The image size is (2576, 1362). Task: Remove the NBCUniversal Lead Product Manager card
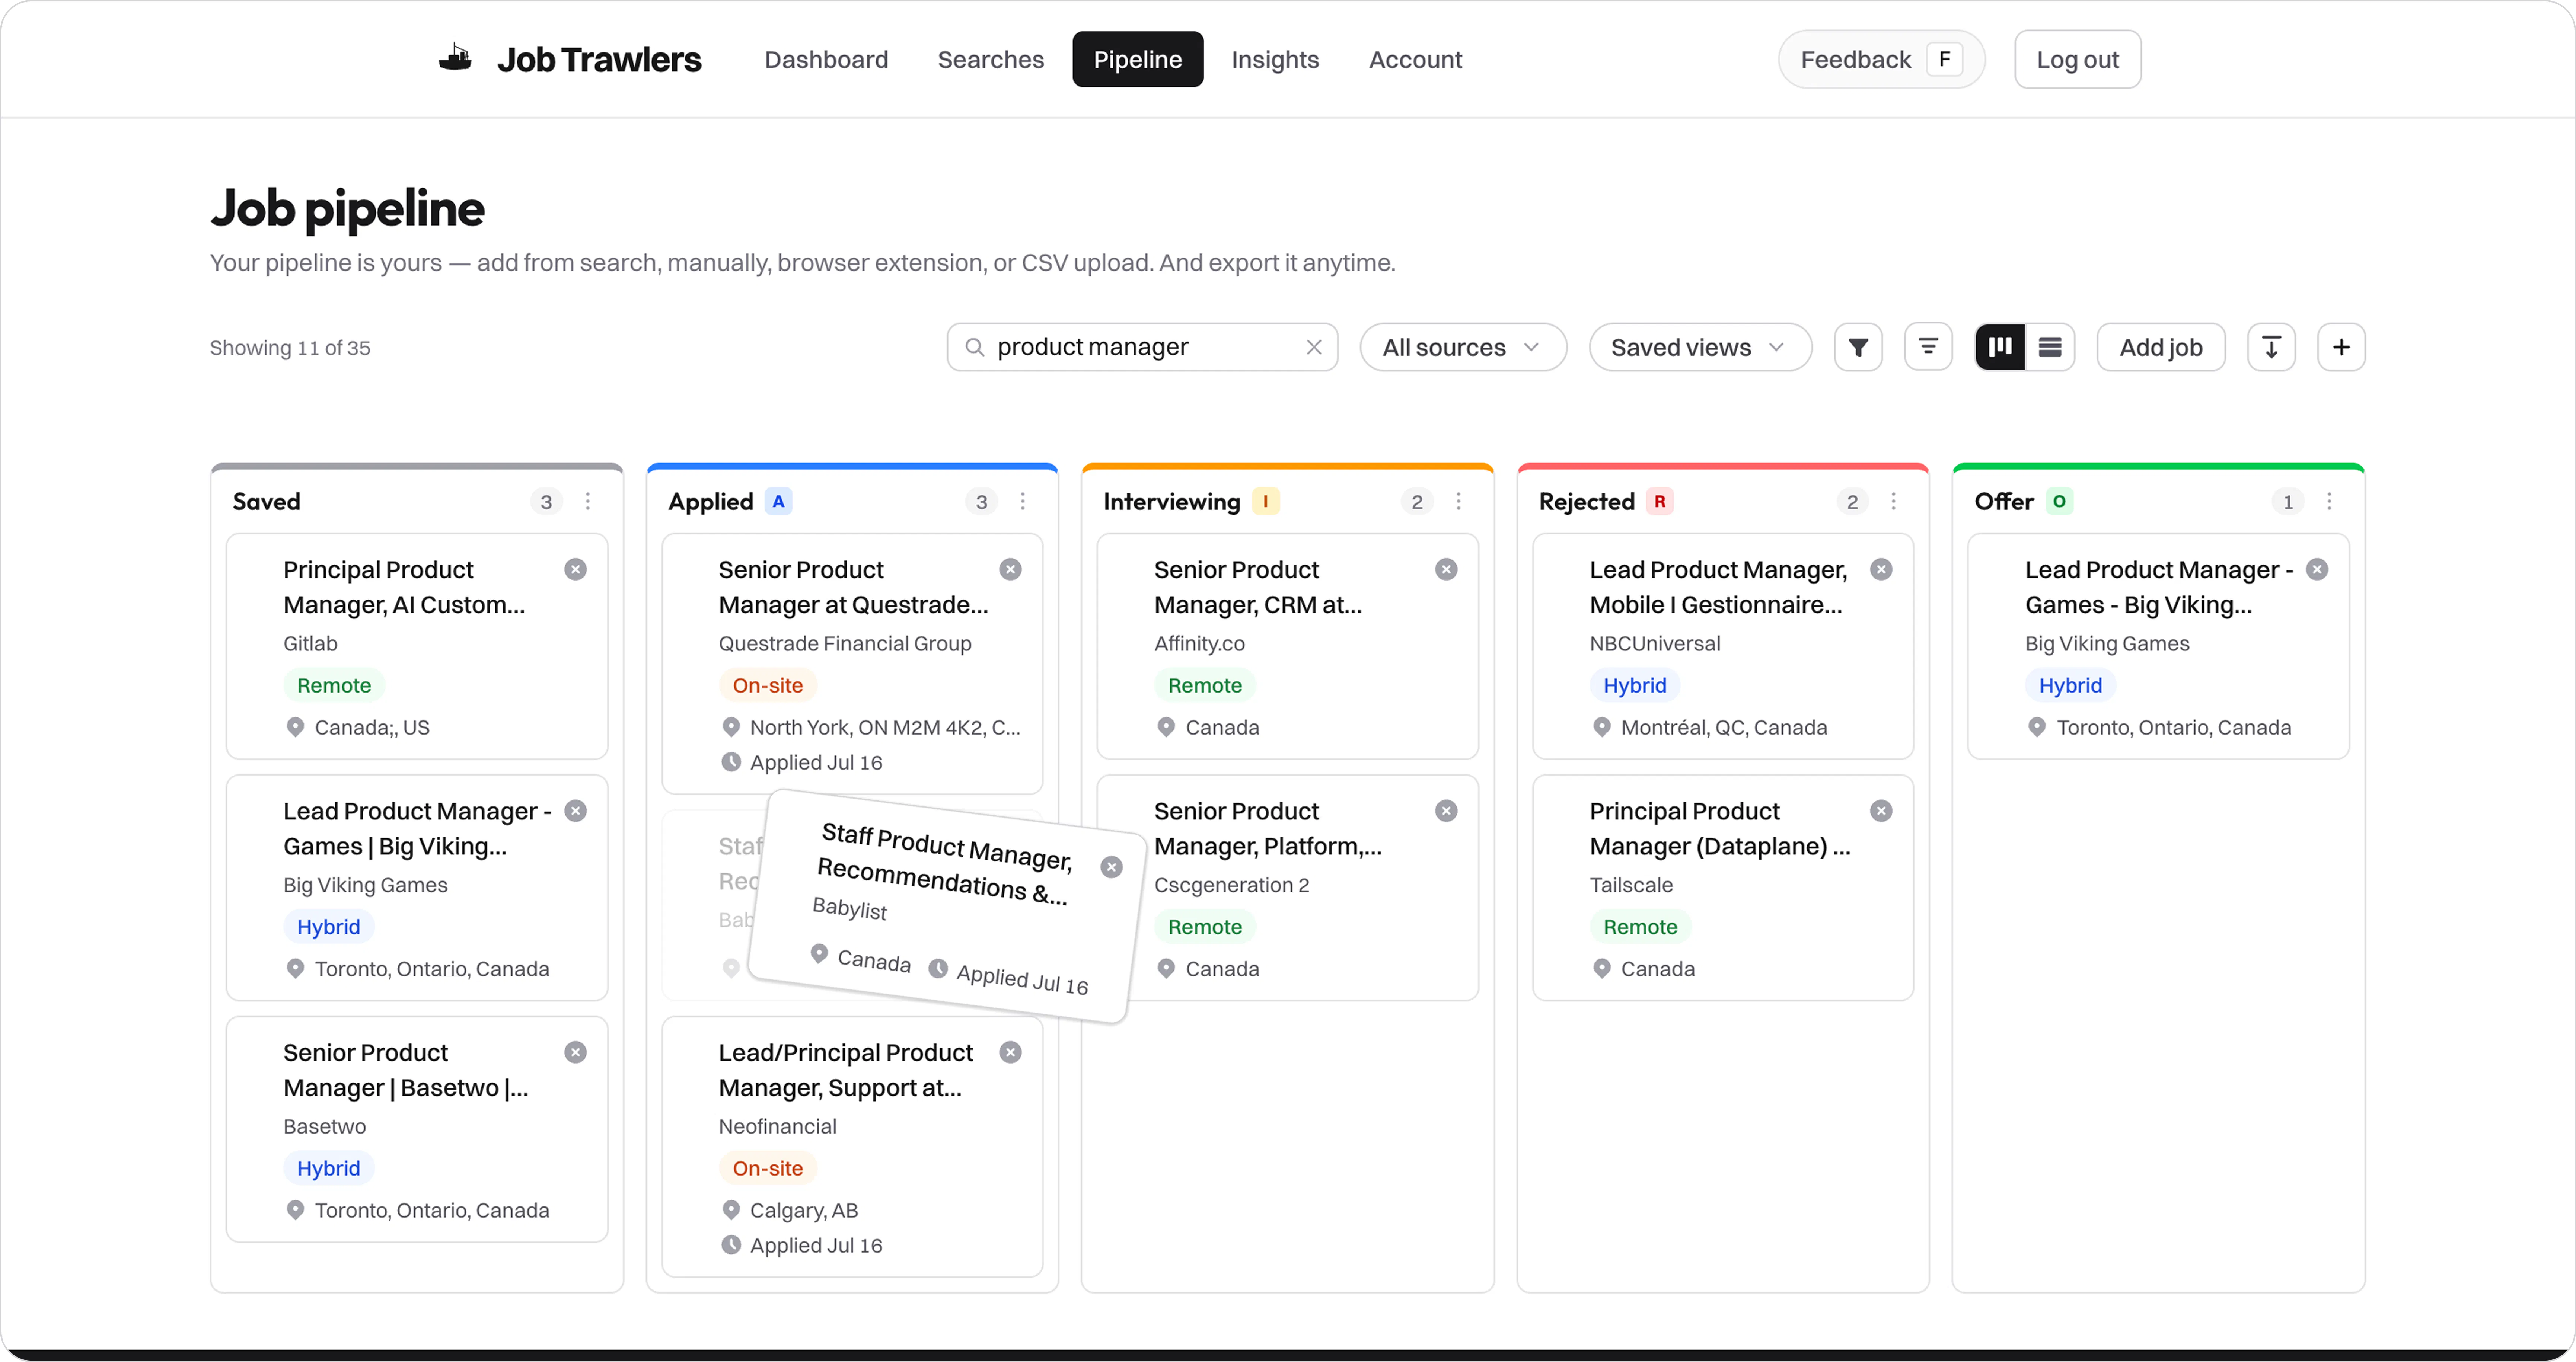[1881, 569]
